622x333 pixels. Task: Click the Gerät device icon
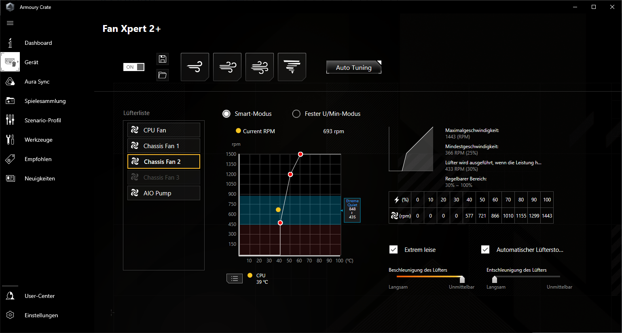coord(10,62)
